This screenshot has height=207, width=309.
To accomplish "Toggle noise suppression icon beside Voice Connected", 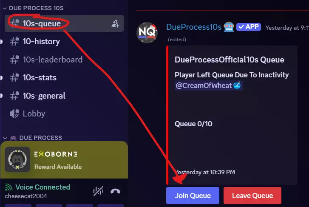I will [x=98, y=191].
